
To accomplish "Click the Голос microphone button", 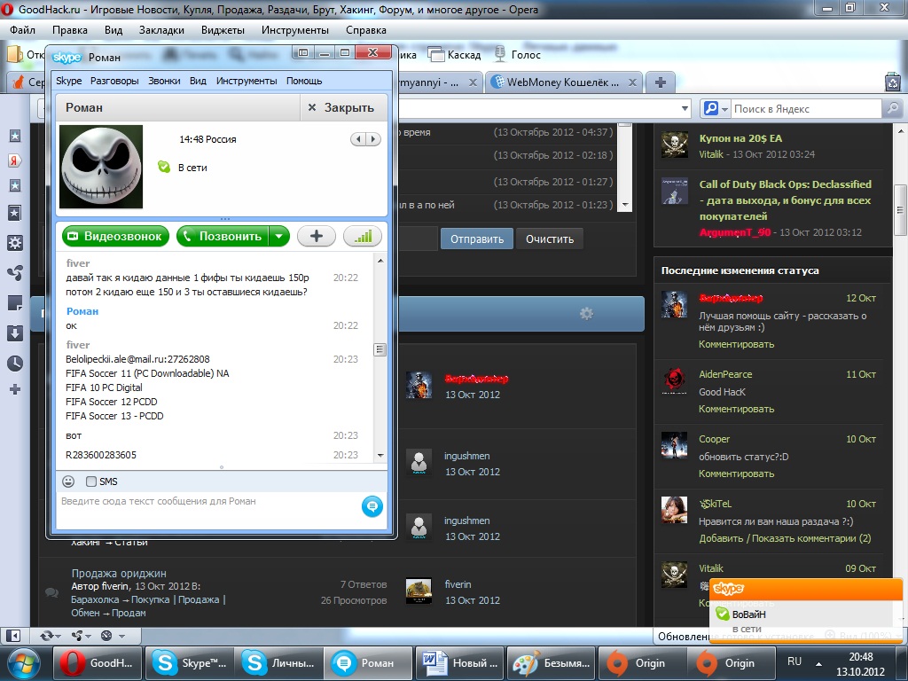I will pos(518,54).
